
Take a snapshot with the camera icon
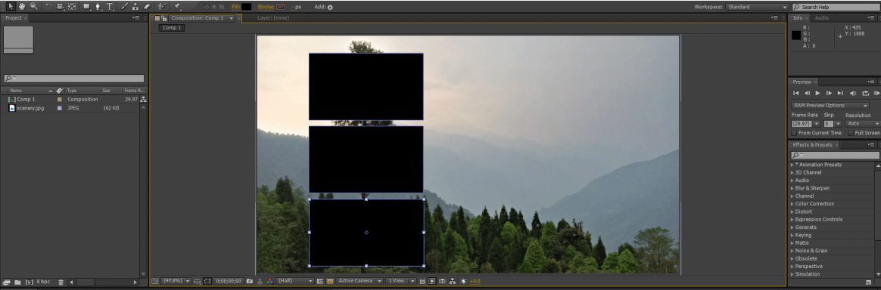(250, 281)
